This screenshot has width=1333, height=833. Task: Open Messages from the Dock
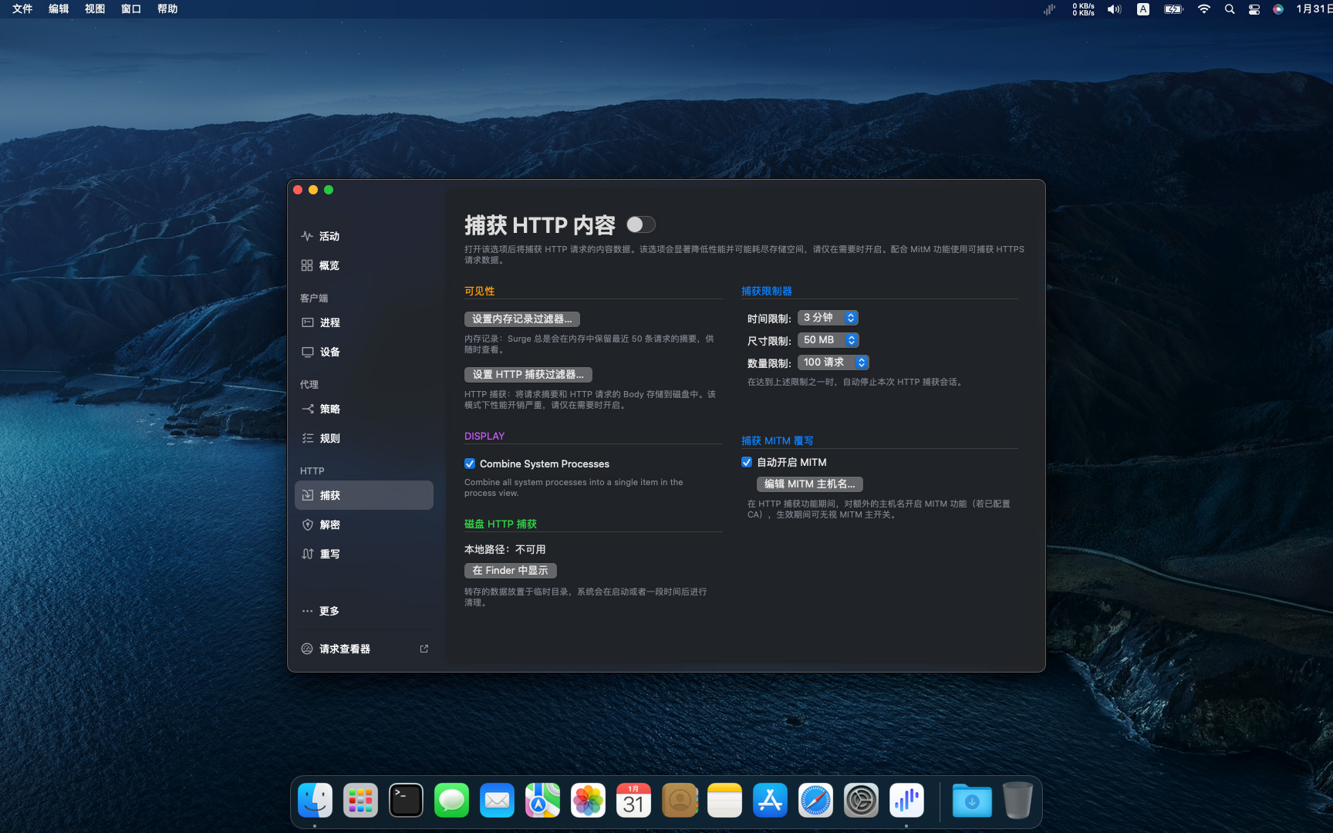tap(451, 801)
